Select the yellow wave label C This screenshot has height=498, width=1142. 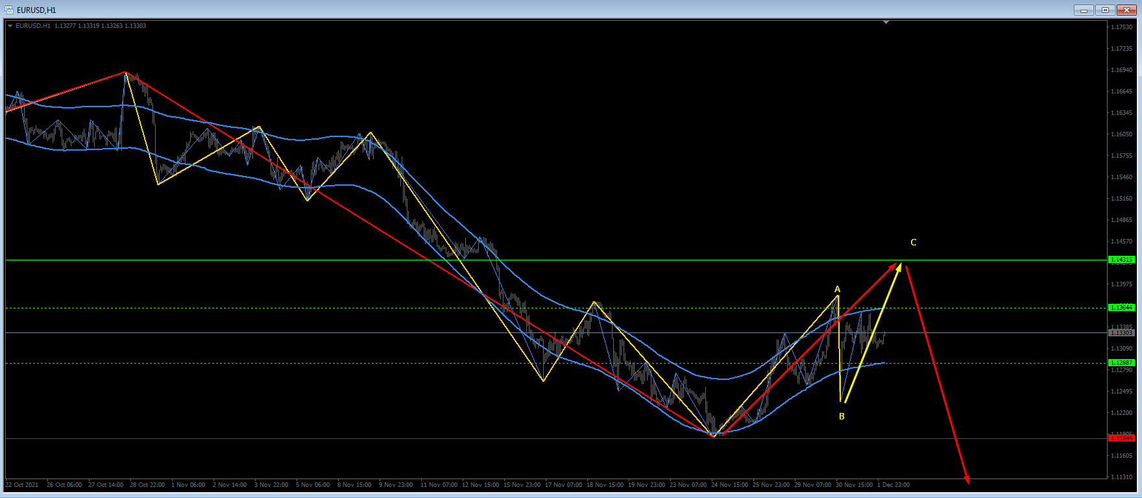(x=914, y=242)
